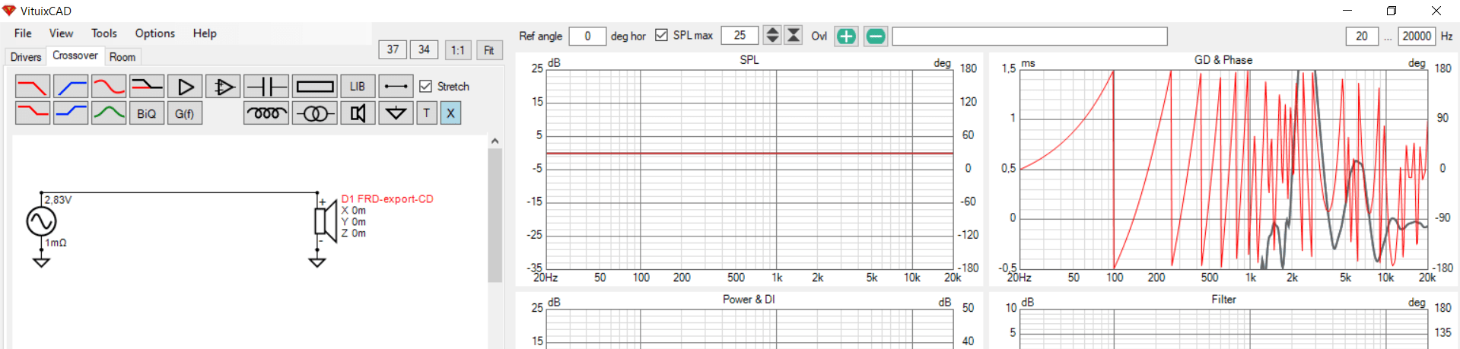
Task: Add the green peak filter block
Action: click(x=109, y=113)
